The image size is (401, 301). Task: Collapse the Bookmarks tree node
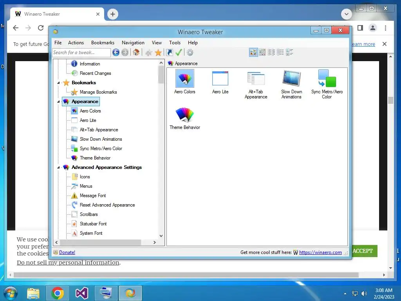click(x=59, y=83)
